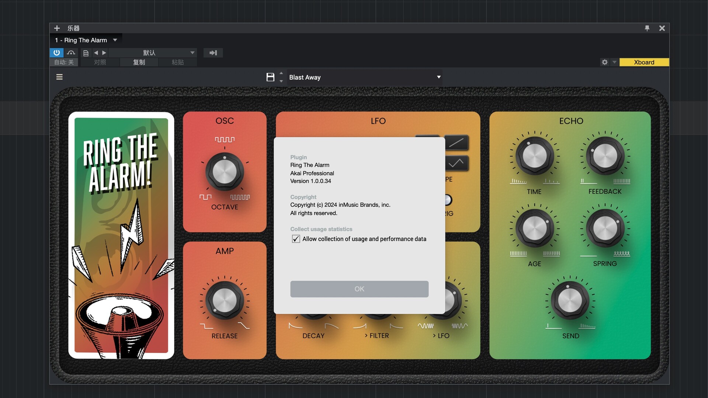Click the OCTAVE knob in OSC section
Viewport: 708px width, 398px height.
click(x=225, y=172)
